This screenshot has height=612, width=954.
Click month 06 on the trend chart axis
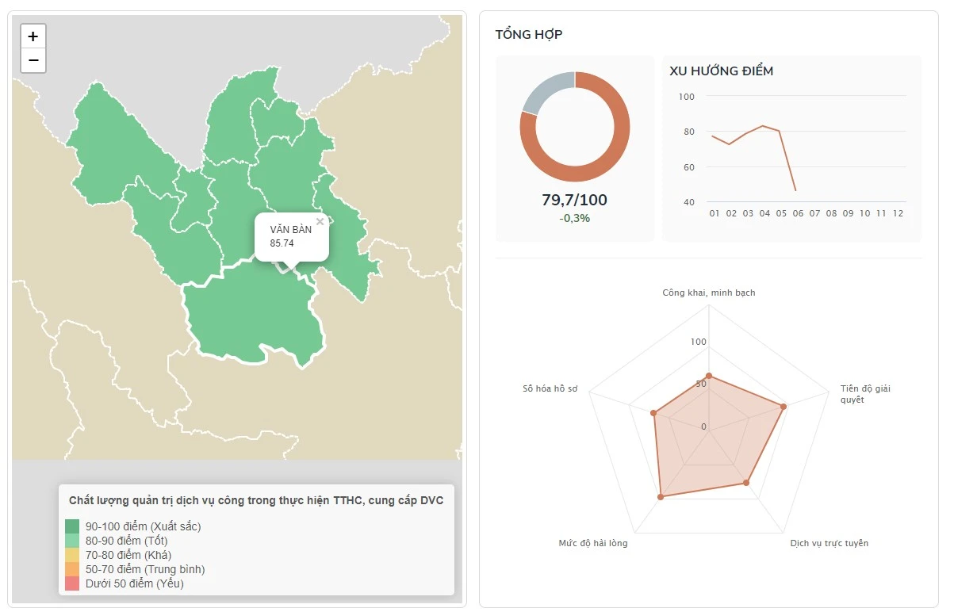pos(798,213)
